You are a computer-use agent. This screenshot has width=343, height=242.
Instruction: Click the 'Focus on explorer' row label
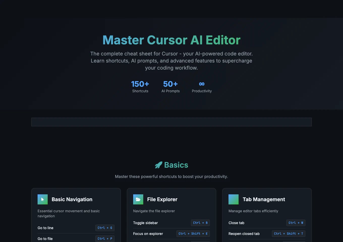tap(148, 234)
